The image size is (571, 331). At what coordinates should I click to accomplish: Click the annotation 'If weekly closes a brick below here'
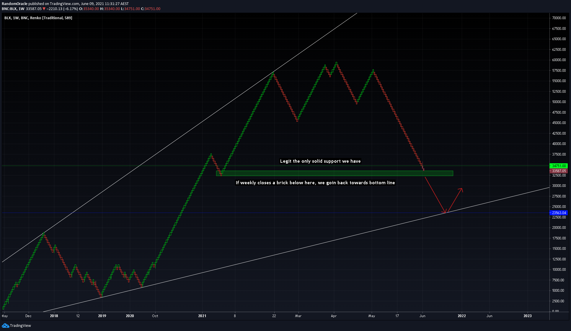[x=276, y=183]
